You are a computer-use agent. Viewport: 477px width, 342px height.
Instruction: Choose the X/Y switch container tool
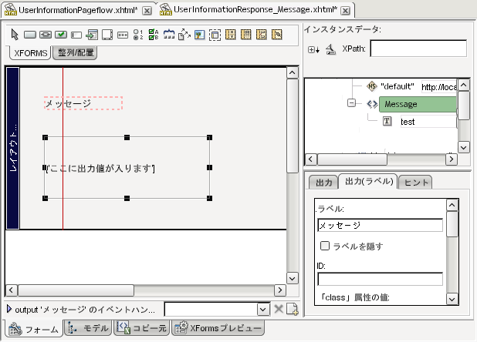click(230, 35)
